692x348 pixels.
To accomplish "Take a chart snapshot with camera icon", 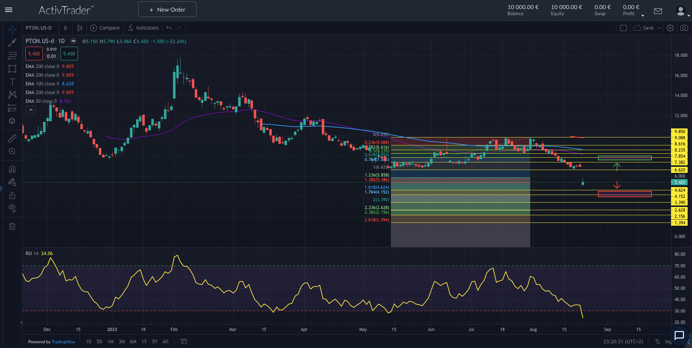I will (x=684, y=28).
